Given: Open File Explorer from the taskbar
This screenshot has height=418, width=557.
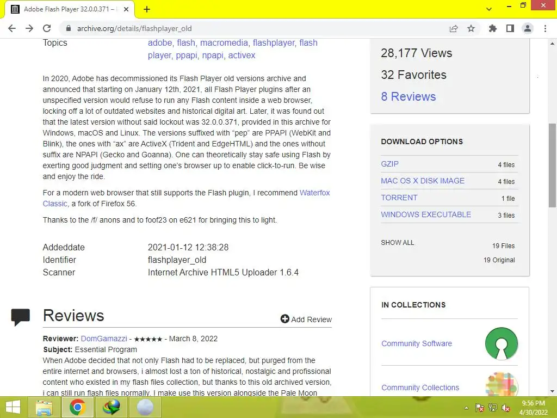Looking at the screenshot, I should [x=44, y=407].
